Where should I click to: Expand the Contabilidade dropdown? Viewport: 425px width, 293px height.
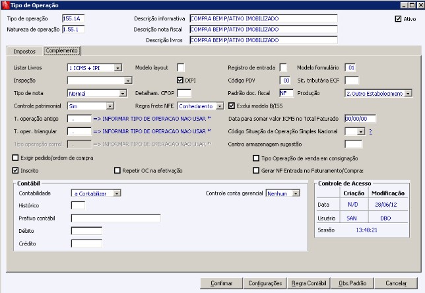click(117, 193)
